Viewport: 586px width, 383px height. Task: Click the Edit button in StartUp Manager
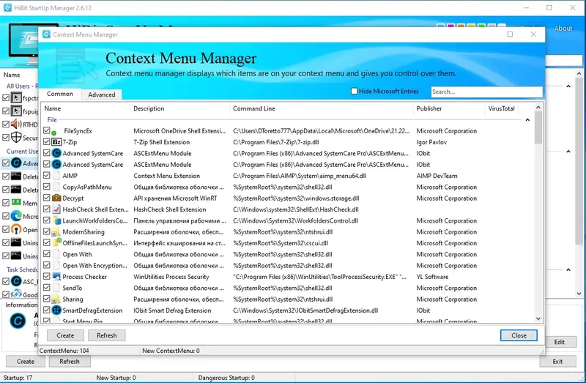(x=559, y=342)
